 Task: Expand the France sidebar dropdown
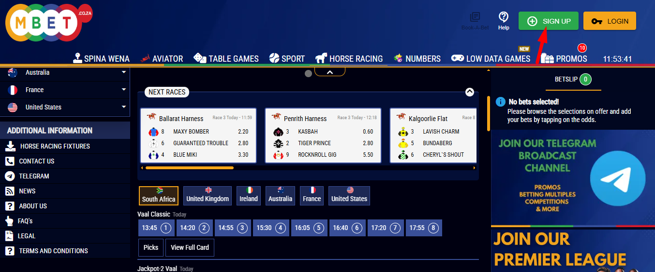(x=124, y=90)
